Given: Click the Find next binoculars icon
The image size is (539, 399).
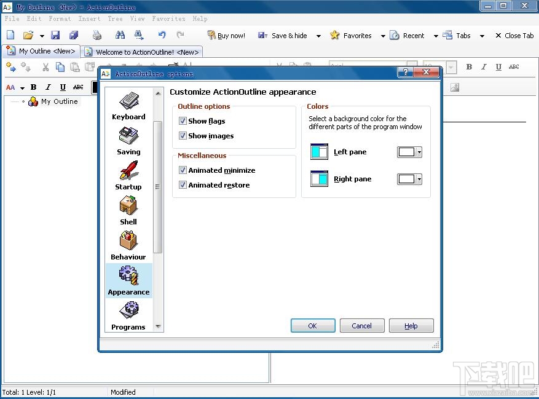Looking at the screenshot, I should [x=138, y=35].
